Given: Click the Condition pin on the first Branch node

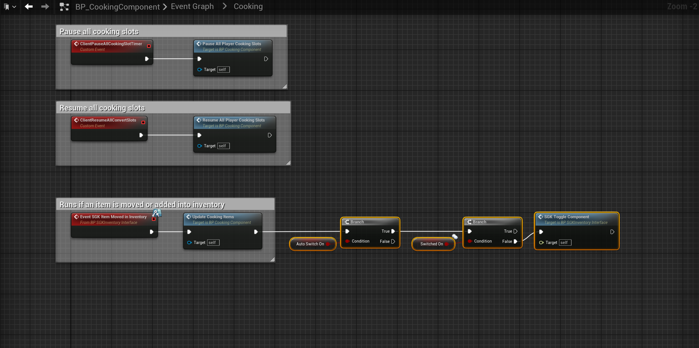Looking at the screenshot, I should point(347,241).
